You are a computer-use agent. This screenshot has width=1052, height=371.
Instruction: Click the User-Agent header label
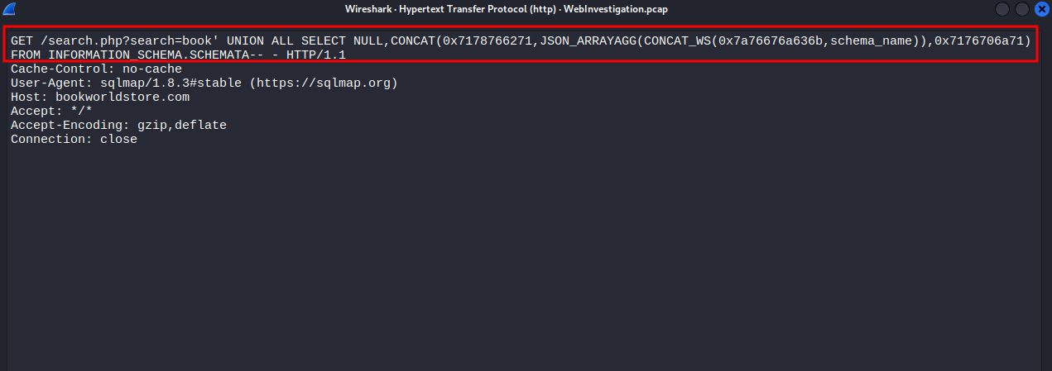click(47, 83)
